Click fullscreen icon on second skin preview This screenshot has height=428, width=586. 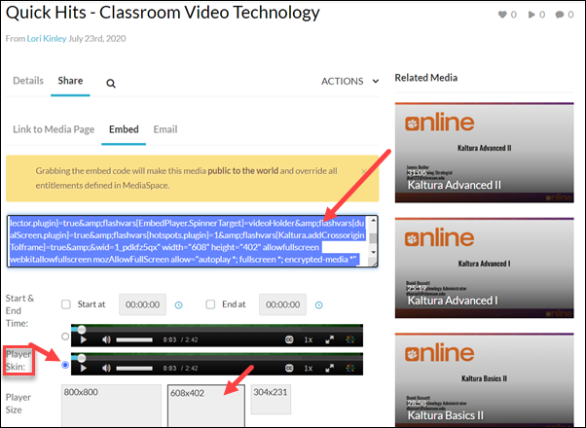point(329,368)
